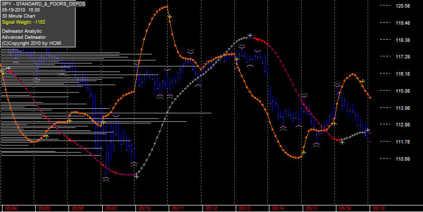The image size is (423, 212).
Task: Select the 05/19 date label
Action: pos(379,208)
